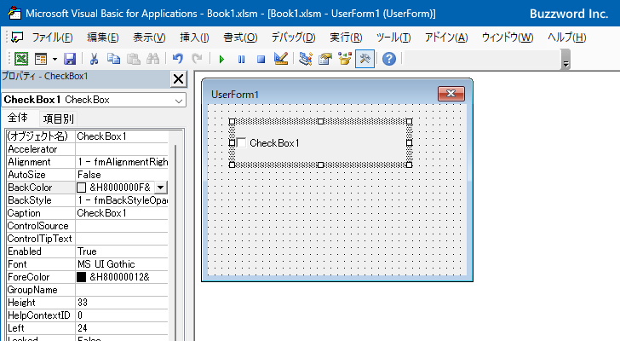The height and width of the screenshot is (341, 620).
Task: Select the Alignment property value
Action: [122, 162]
